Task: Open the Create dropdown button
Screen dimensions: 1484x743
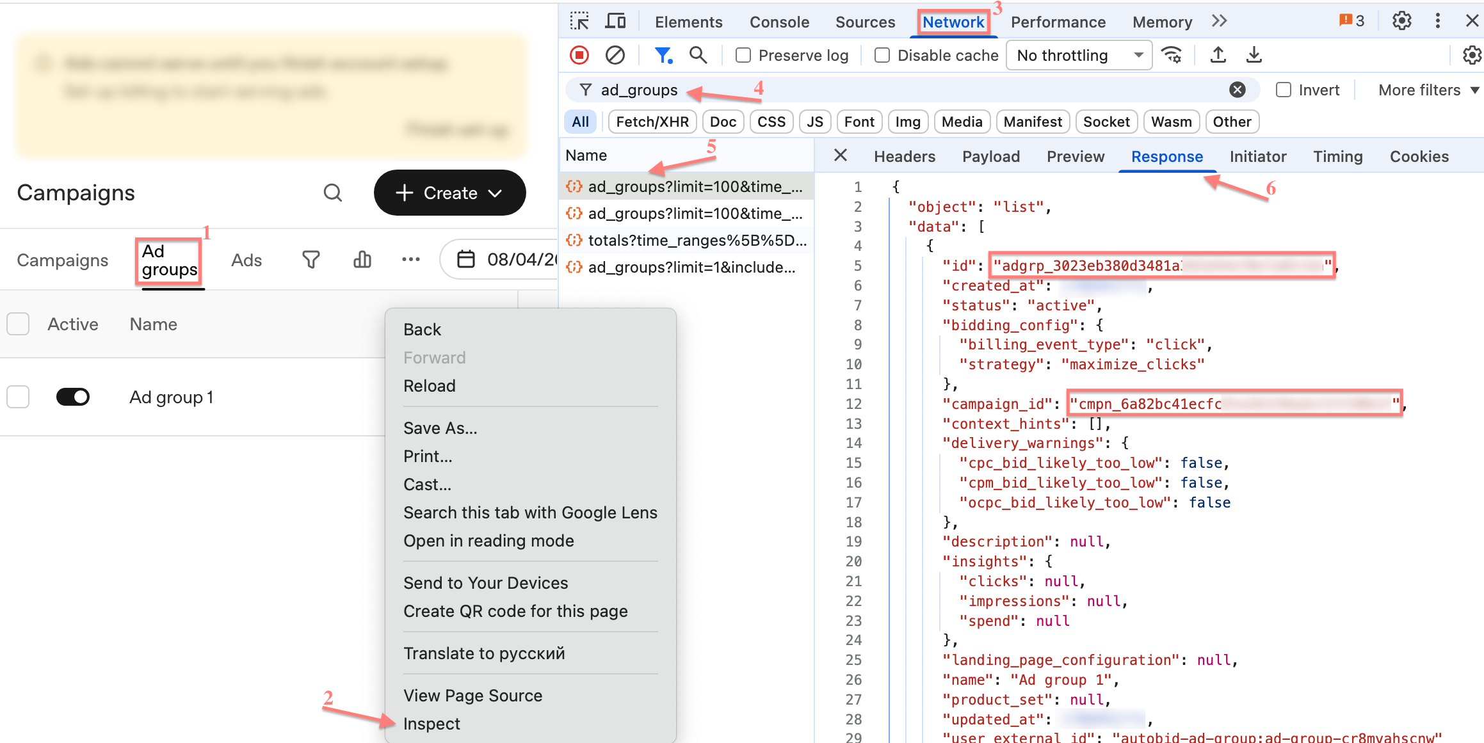Action: coord(449,193)
